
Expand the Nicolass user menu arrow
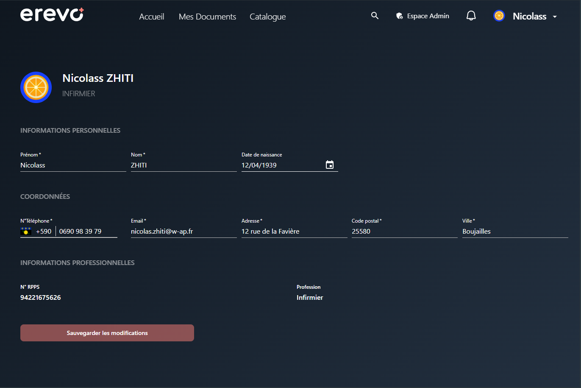tap(555, 17)
